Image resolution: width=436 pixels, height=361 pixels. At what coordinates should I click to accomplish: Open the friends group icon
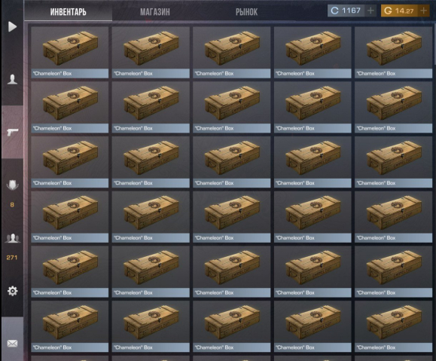13,239
